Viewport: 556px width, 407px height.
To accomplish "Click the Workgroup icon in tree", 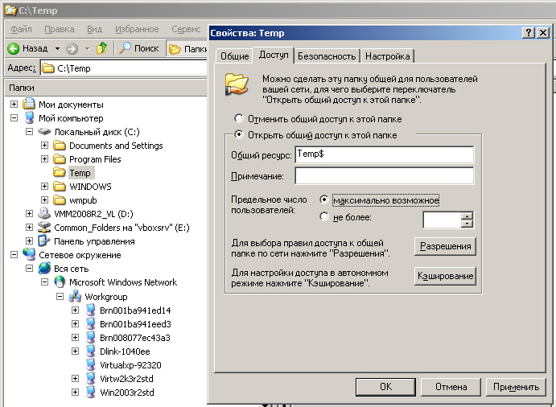I will 75,296.
